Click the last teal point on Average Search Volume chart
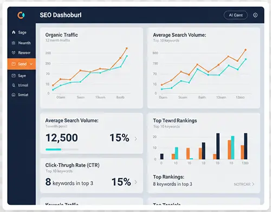Screen dimensions: 271x212 tap(246, 59)
